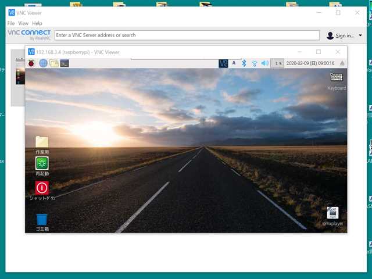Click the VNC Server tray icon
This screenshot has height=279, width=372.
pos(223,63)
